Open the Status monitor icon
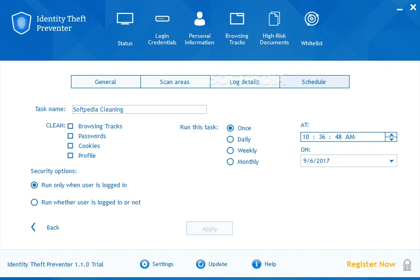 125,19
